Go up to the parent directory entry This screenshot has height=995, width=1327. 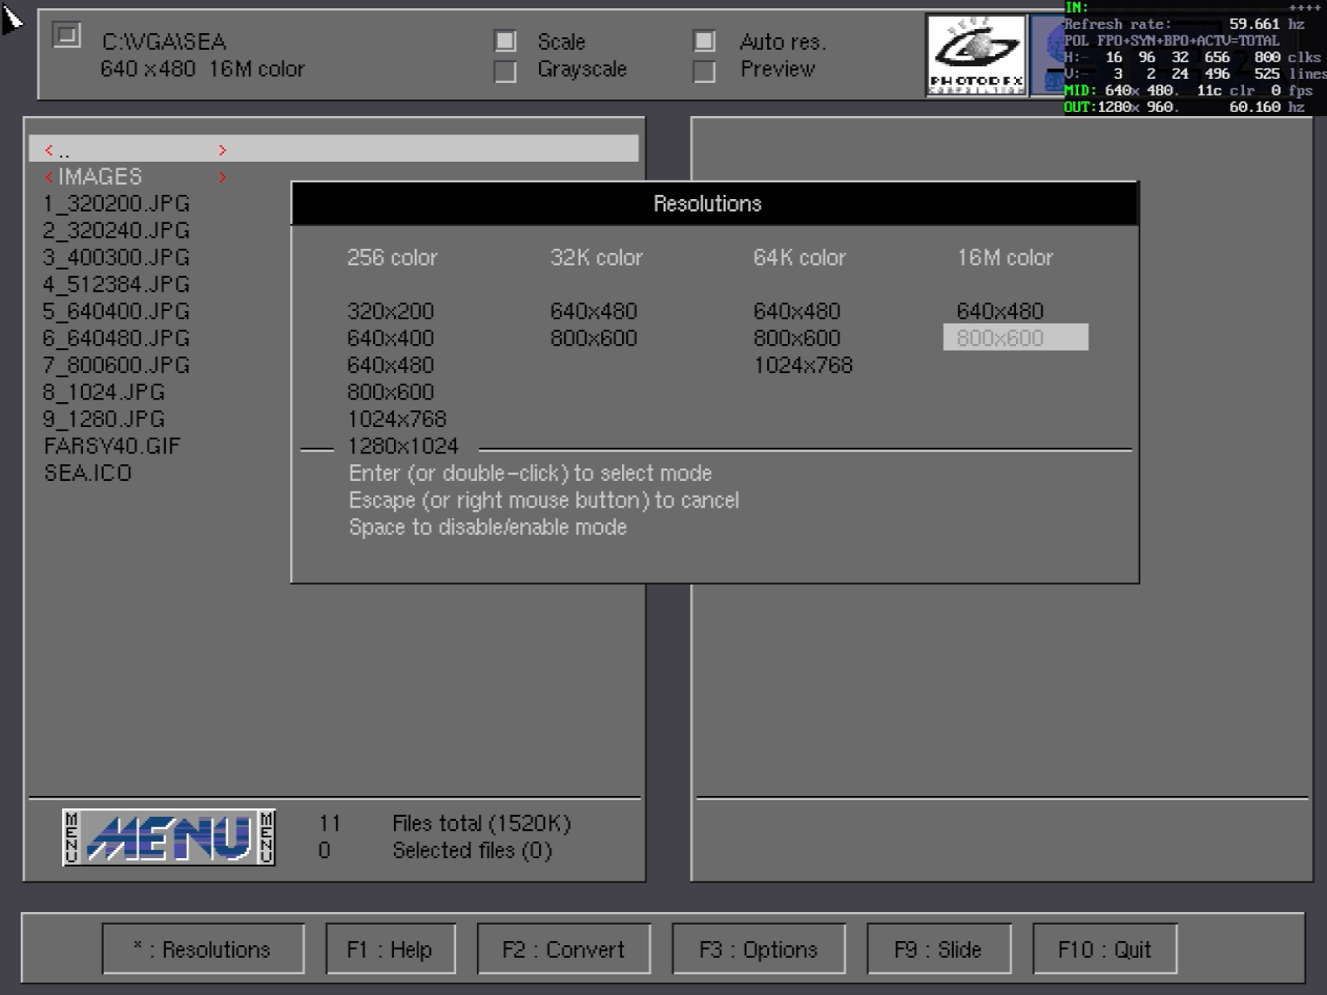coord(65,150)
